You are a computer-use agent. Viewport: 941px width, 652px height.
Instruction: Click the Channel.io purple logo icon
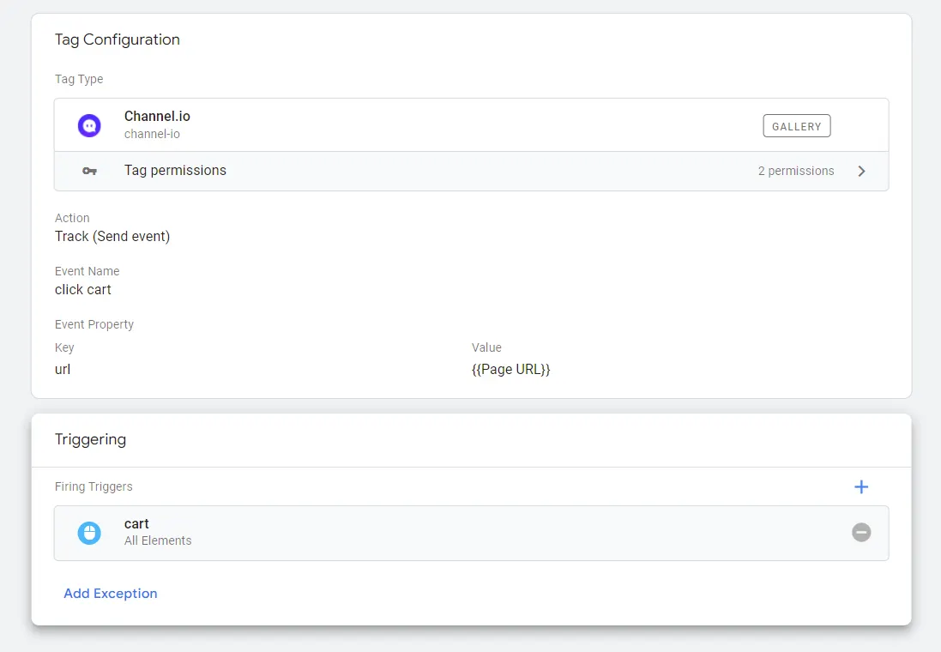pyautogui.click(x=89, y=125)
